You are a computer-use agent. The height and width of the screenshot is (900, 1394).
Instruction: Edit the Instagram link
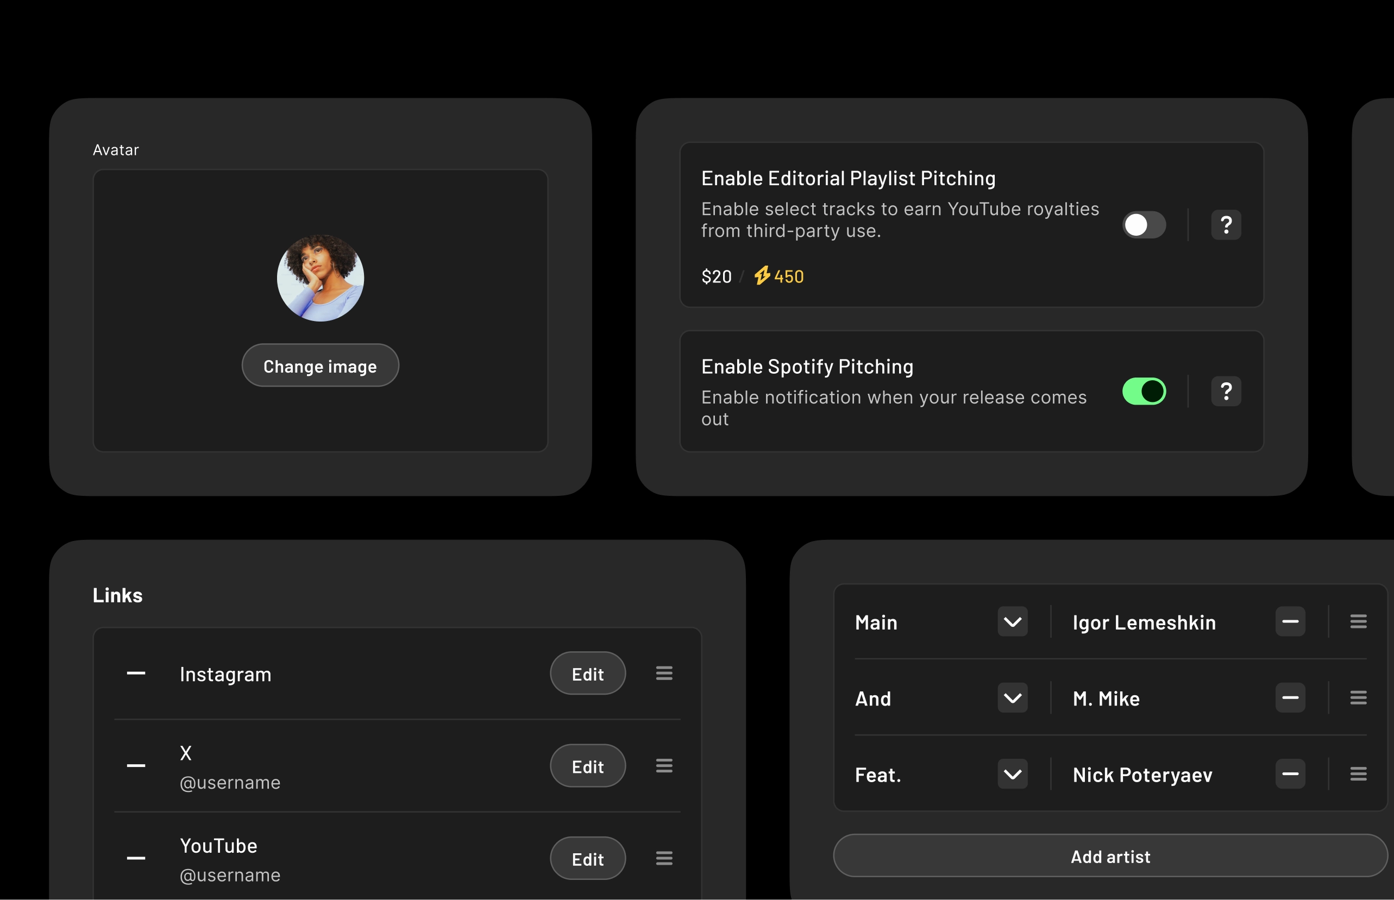[587, 674]
